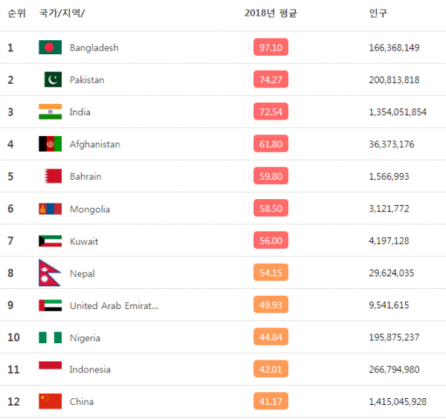Screen dimensions: 446x419
Task: Open the Indonesia country link
Action: (90, 370)
